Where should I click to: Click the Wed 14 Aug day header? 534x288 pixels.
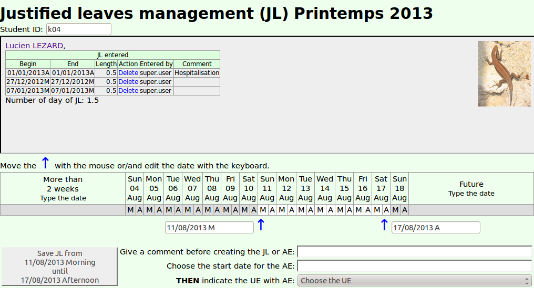coord(325,188)
